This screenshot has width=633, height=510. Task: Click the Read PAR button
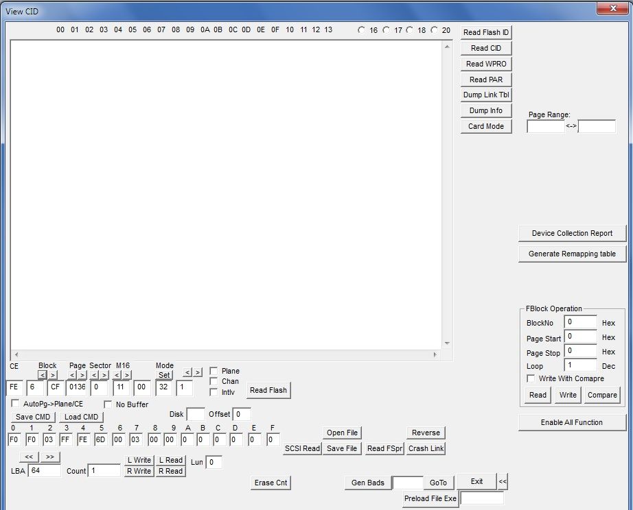486,80
